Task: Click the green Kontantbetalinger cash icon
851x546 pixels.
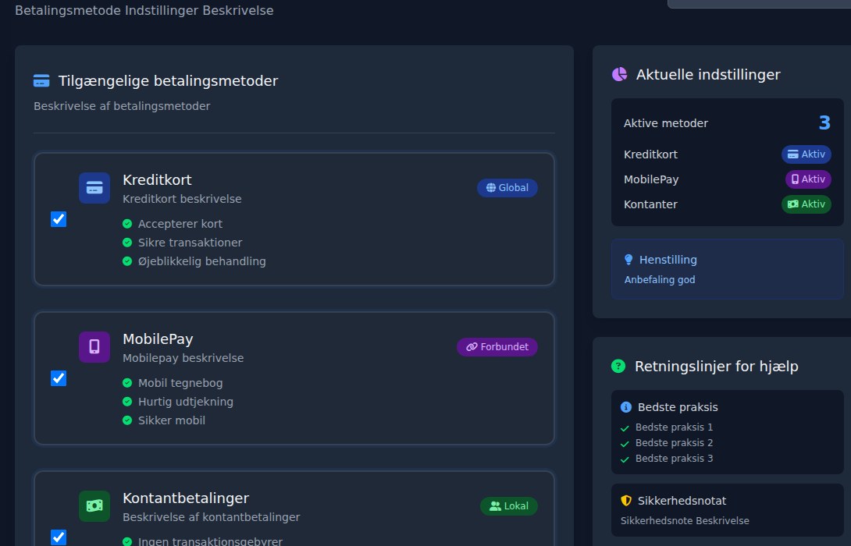Action: [94, 506]
